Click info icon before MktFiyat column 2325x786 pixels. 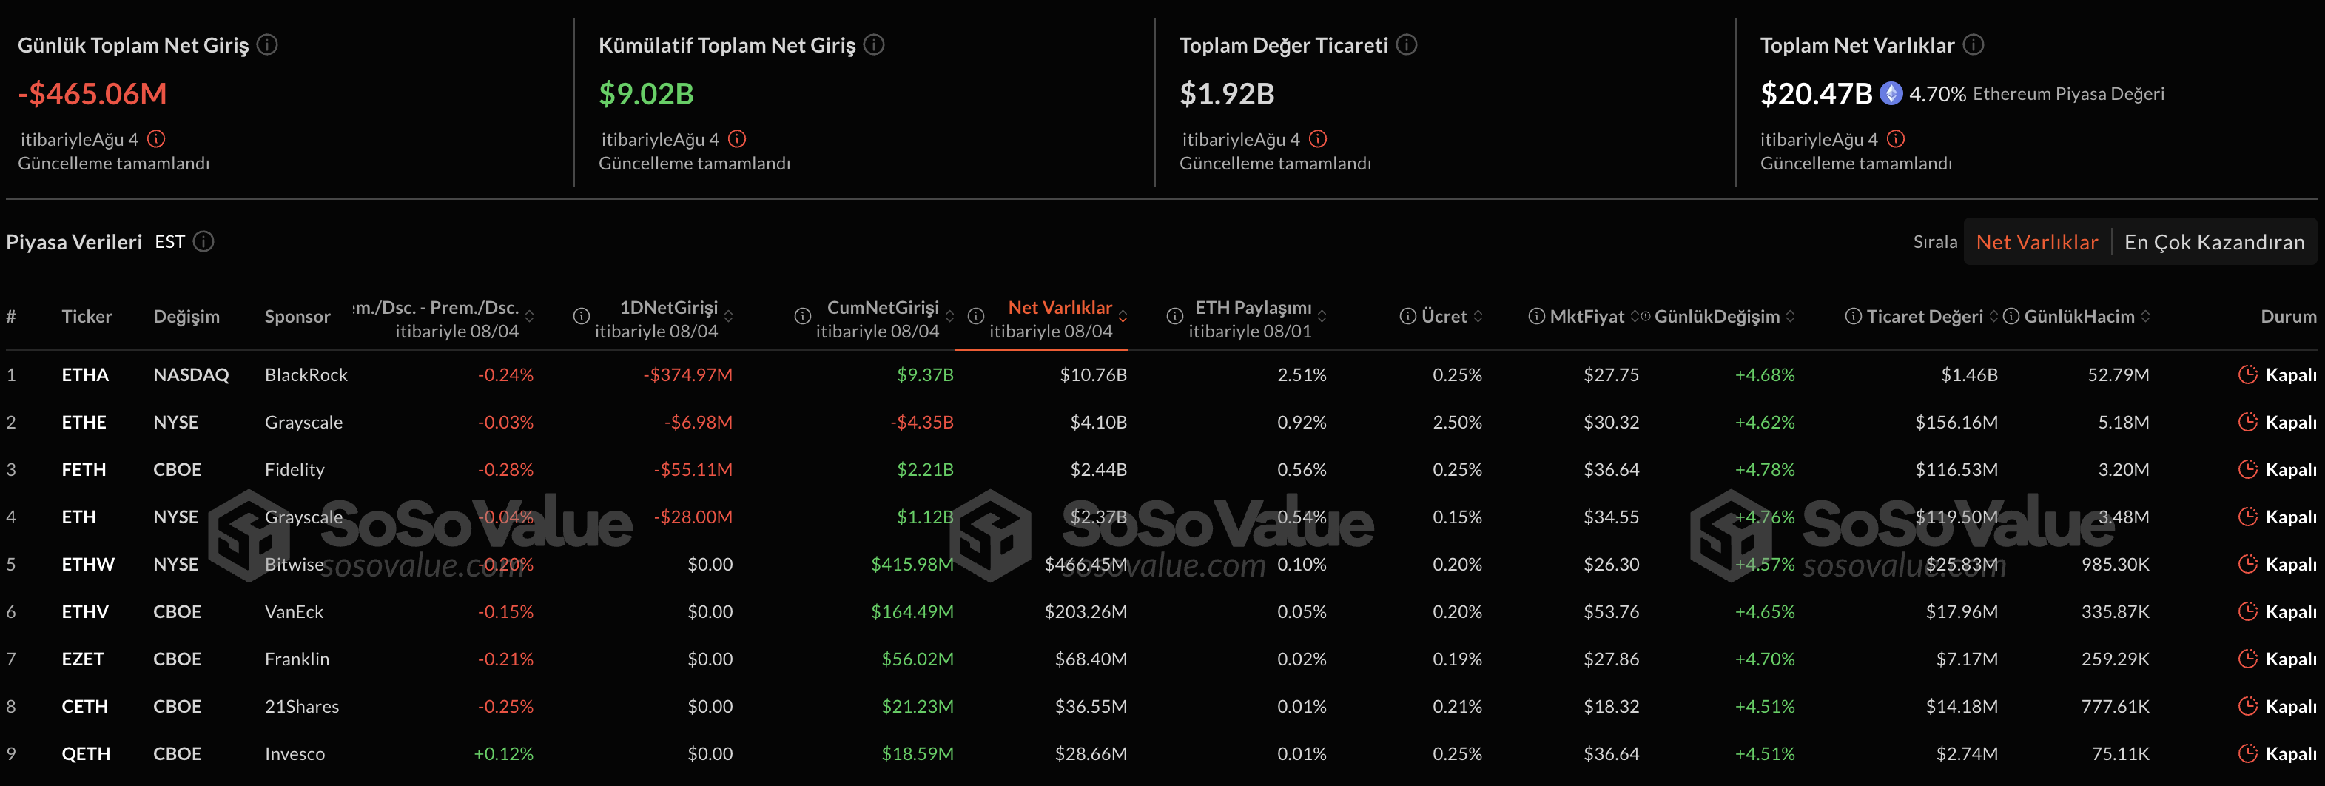pos(1536,316)
